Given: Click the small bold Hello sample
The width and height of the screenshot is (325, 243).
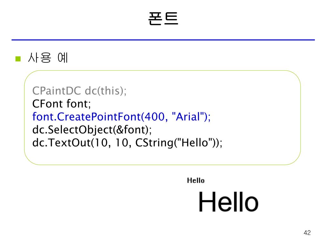Looking at the screenshot, I should 196,180.
